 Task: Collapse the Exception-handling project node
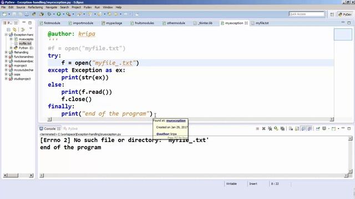click(x=6, y=35)
